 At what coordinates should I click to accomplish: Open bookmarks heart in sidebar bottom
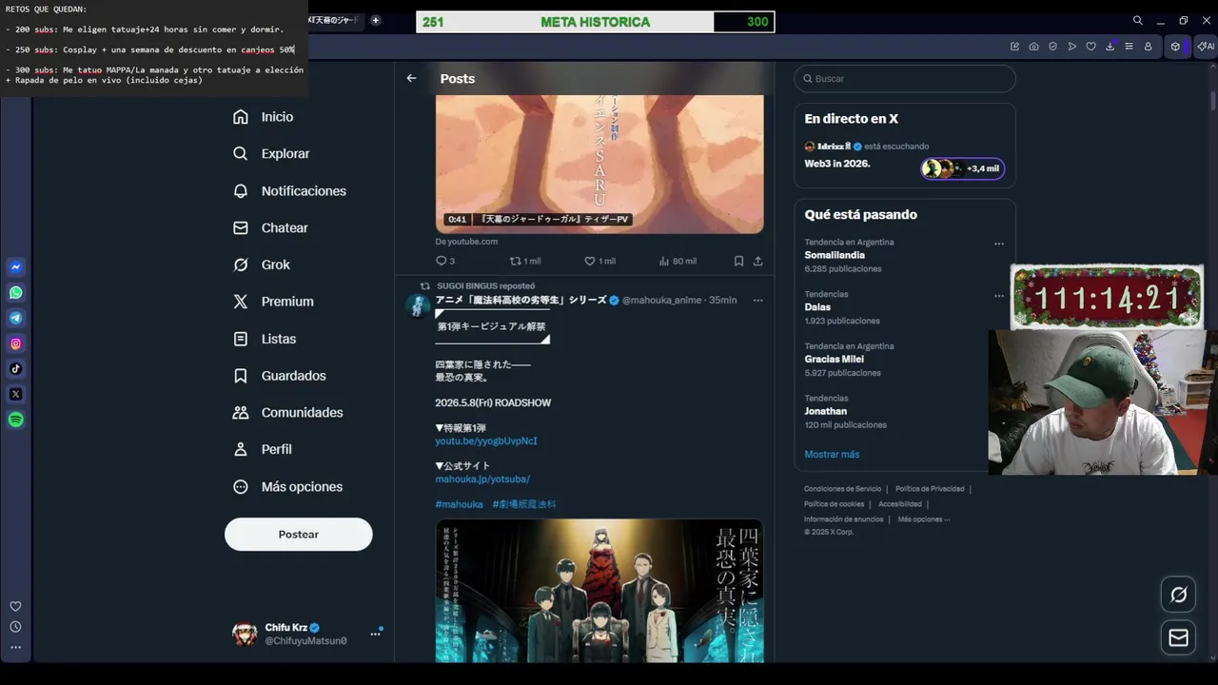pyautogui.click(x=15, y=606)
